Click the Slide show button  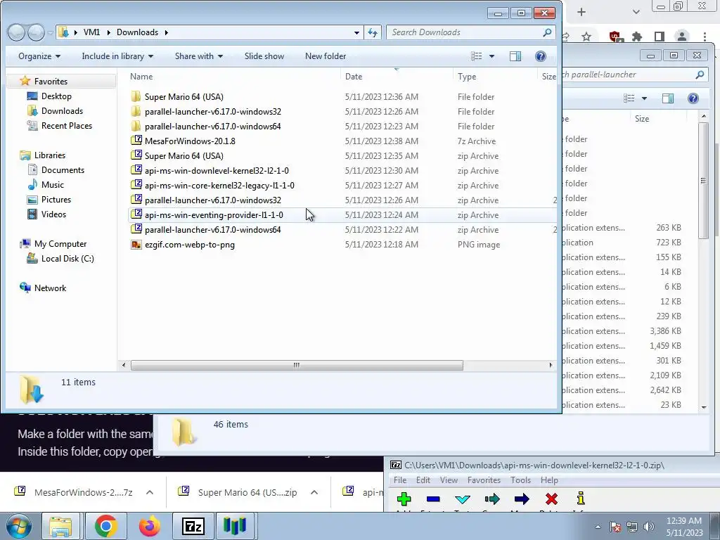click(264, 56)
